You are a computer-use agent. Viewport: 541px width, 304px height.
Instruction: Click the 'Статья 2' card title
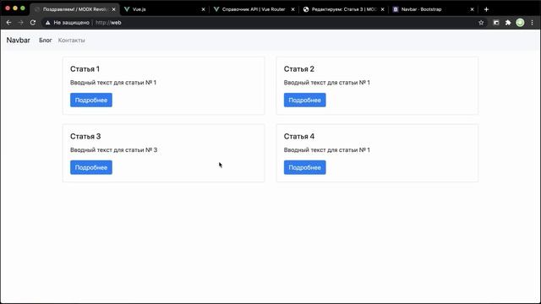(298, 69)
